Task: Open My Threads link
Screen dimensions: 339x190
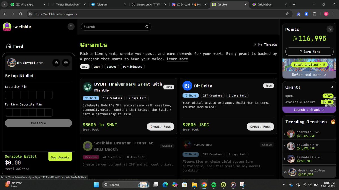Action: (x=265, y=44)
